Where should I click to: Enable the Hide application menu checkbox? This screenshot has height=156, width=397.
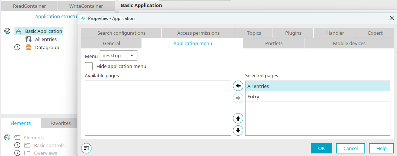click(89, 67)
